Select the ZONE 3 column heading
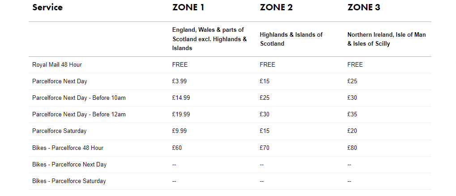Viewport: 456px width, 196px height. (364, 7)
